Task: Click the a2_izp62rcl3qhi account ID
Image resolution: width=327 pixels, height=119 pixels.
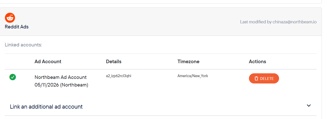Action: point(119,76)
